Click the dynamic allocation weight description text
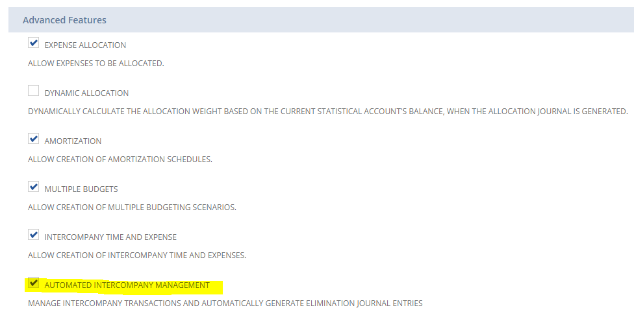The image size is (634, 310). coord(327,112)
